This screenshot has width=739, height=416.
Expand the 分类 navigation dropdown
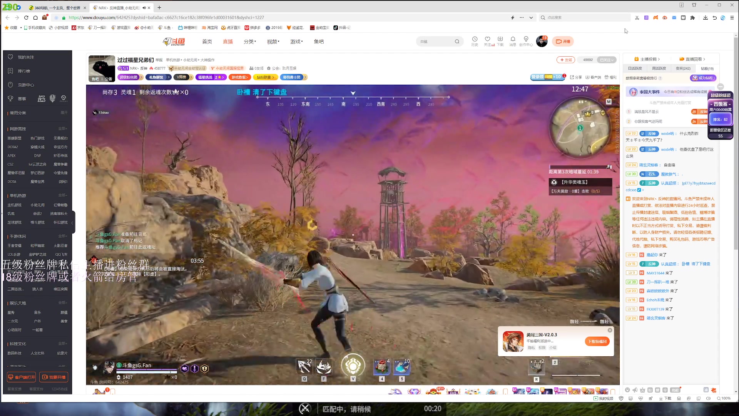click(x=250, y=42)
